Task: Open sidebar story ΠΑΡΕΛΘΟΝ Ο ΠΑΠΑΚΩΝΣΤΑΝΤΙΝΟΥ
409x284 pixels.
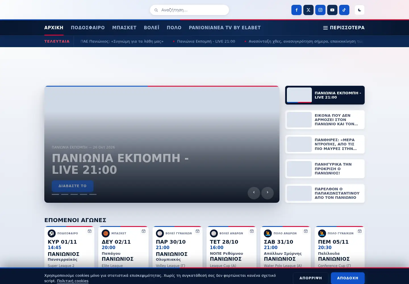Action: [325, 193]
